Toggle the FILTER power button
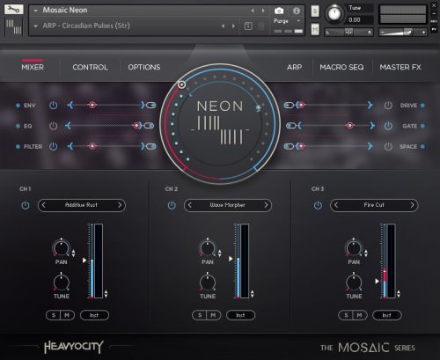440x360 pixels. [x=53, y=146]
